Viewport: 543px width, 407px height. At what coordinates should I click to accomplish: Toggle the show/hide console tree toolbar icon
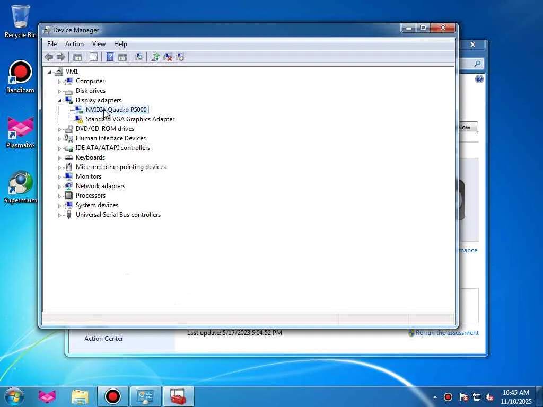pos(77,57)
